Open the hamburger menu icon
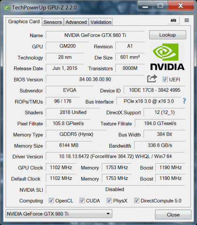197x225 pixels. [x=187, y=20]
